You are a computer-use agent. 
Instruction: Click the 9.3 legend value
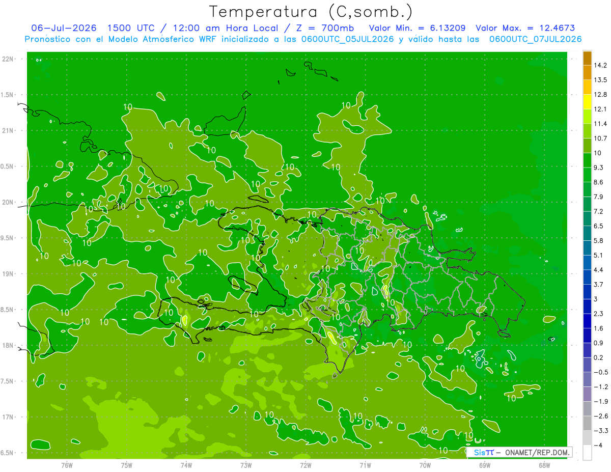[599, 168]
